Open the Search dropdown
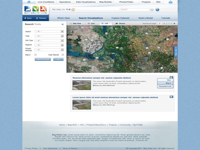The image size is (200, 150). pyautogui.click(x=49, y=31)
